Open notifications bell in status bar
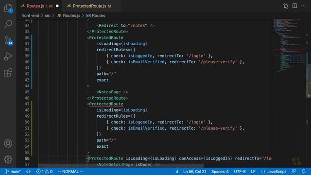 pos(303,172)
